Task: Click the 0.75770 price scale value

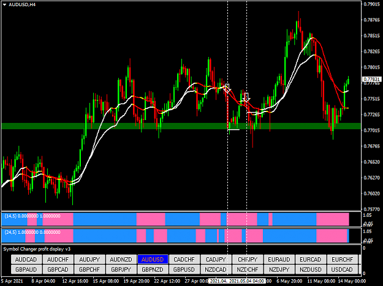Action: 371,209
